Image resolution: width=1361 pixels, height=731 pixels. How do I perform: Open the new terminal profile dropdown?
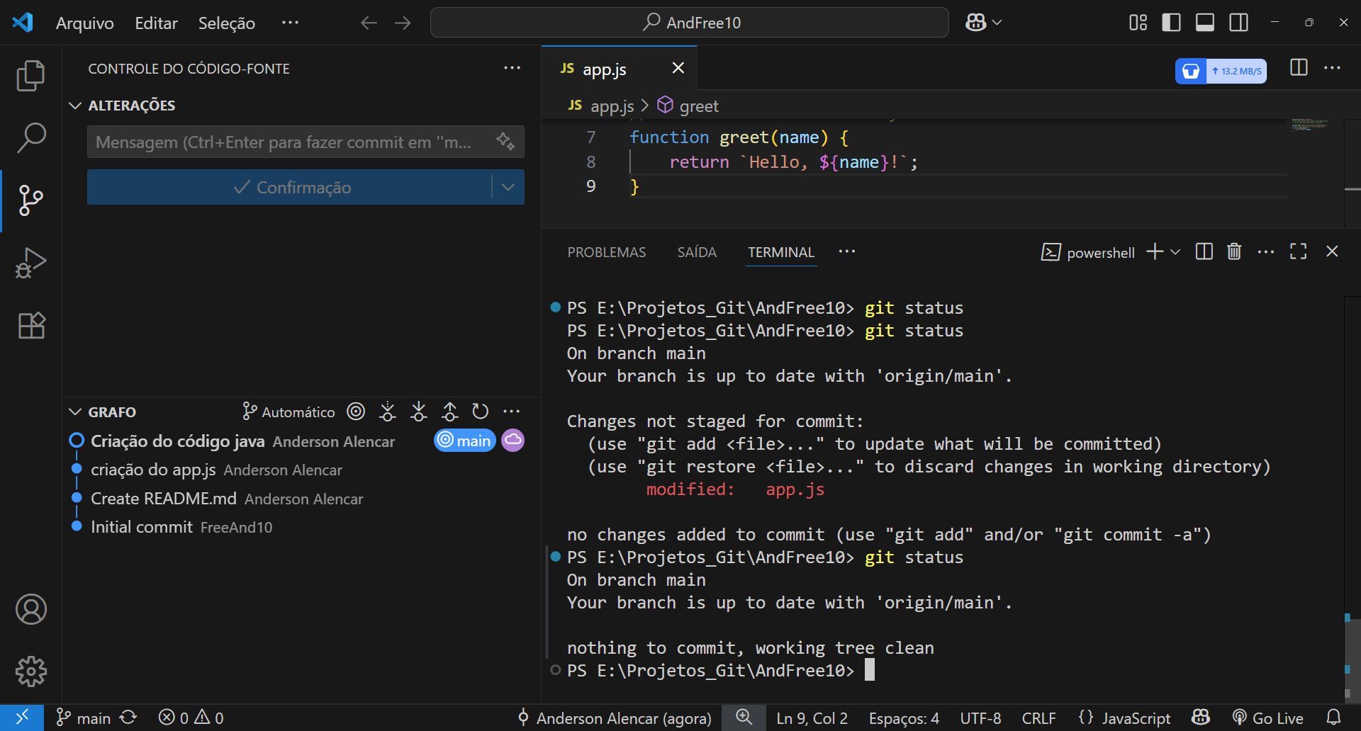[x=1175, y=252]
